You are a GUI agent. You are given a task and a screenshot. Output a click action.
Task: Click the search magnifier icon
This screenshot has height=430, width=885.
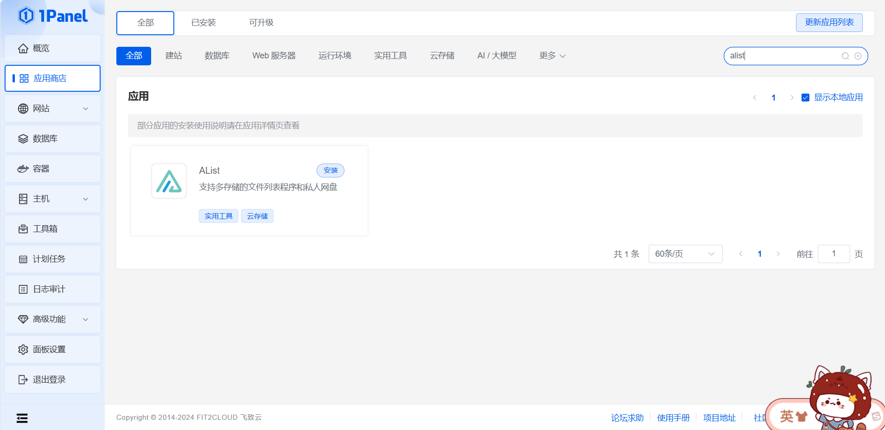pos(846,56)
